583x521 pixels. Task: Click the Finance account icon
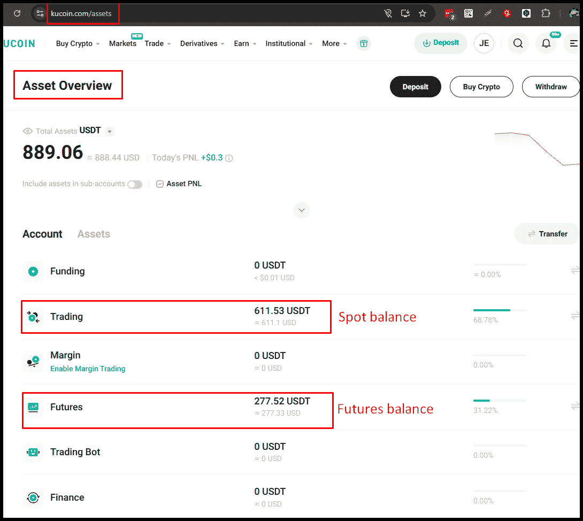coord(33,497)
